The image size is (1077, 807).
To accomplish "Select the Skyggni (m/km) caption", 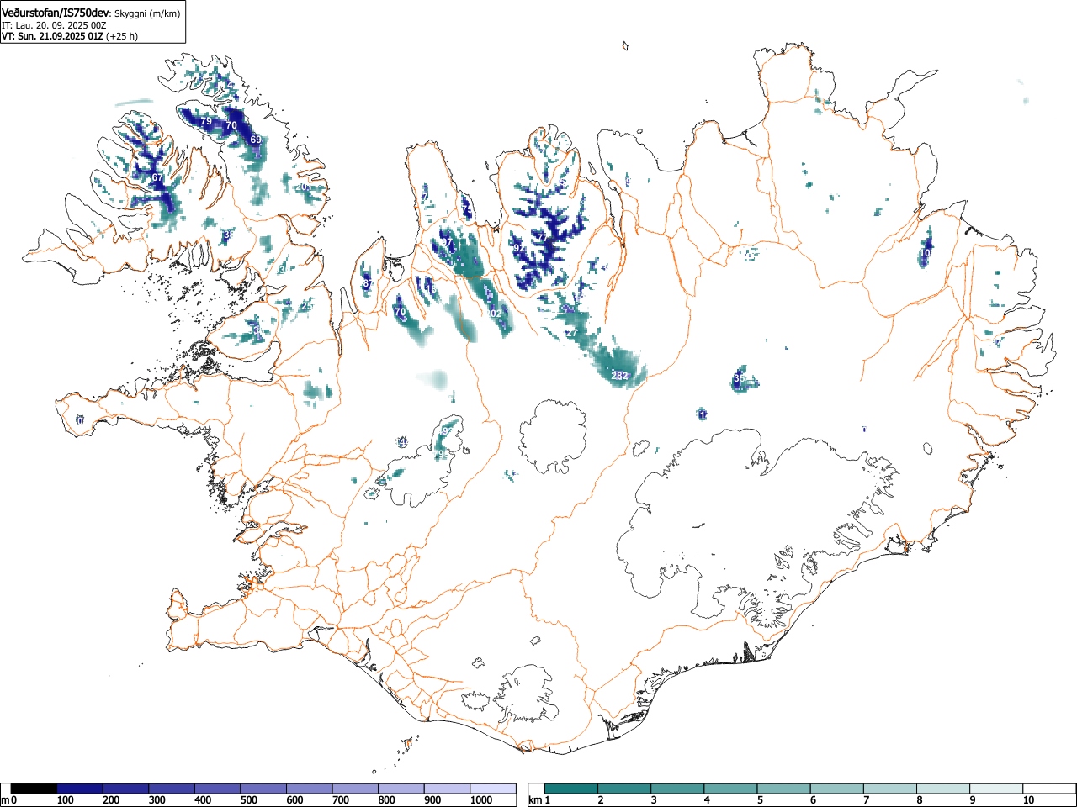I will pos(147,13).
